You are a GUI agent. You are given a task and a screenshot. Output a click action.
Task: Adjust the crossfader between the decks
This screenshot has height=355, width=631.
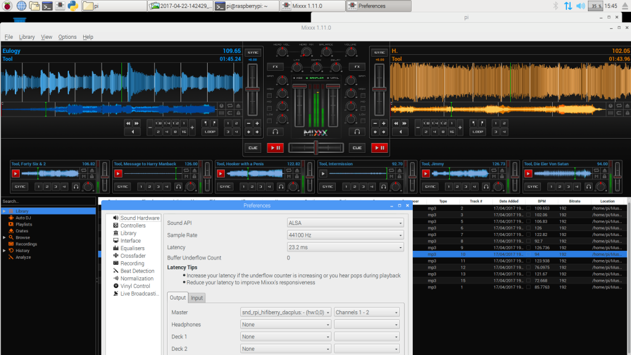point(315,146)
